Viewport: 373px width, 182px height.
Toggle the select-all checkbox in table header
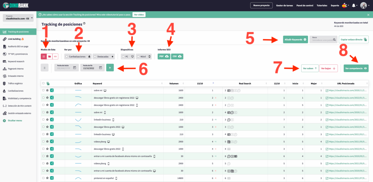point(43,83)
